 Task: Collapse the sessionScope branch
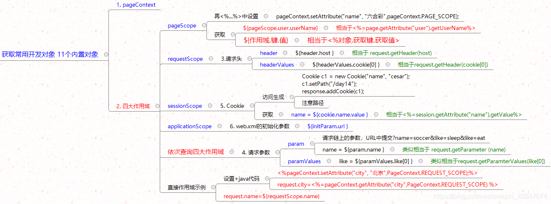tap(210, 106)
